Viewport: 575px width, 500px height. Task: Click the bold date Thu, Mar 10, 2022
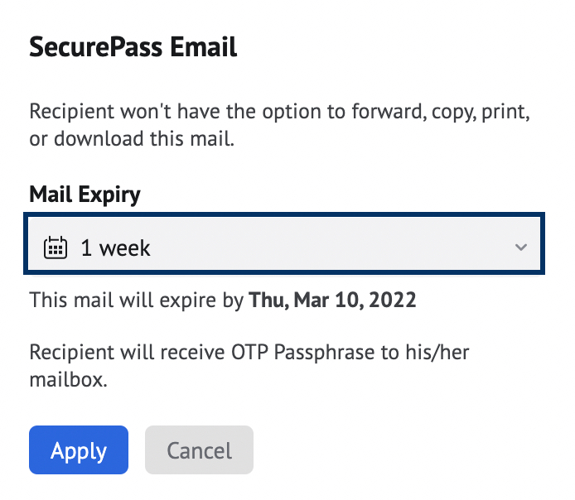332,299
